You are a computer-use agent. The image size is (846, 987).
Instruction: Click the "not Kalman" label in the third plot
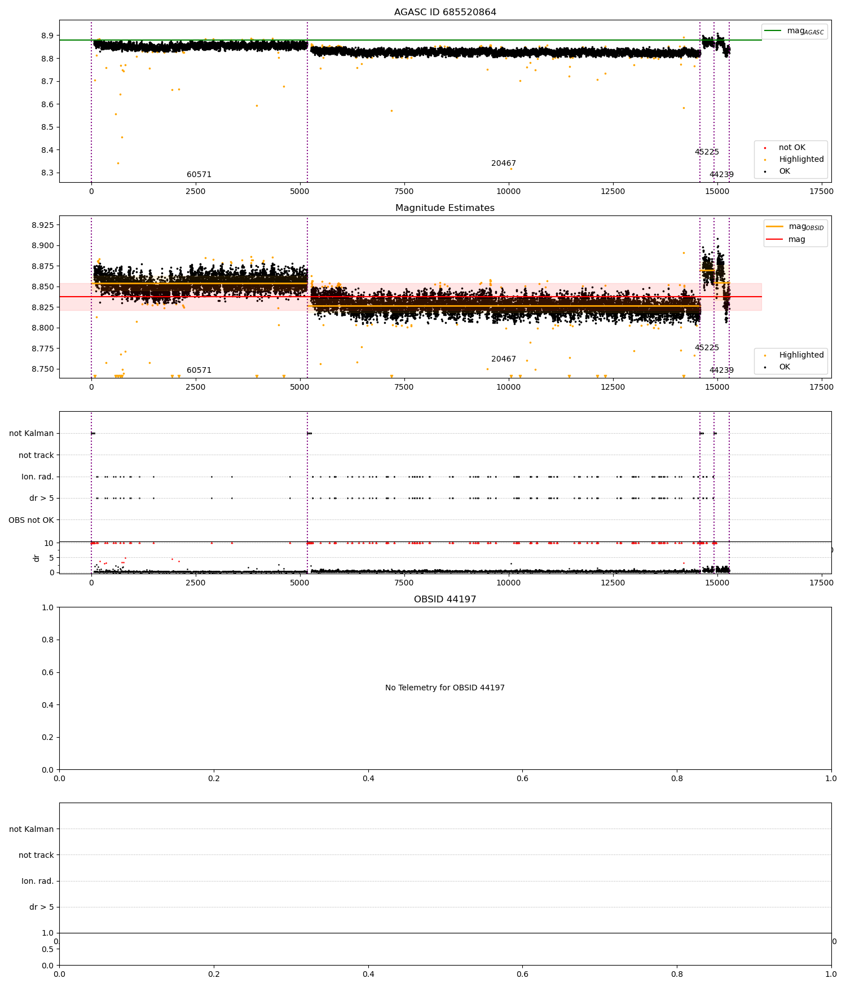[32, 434]
